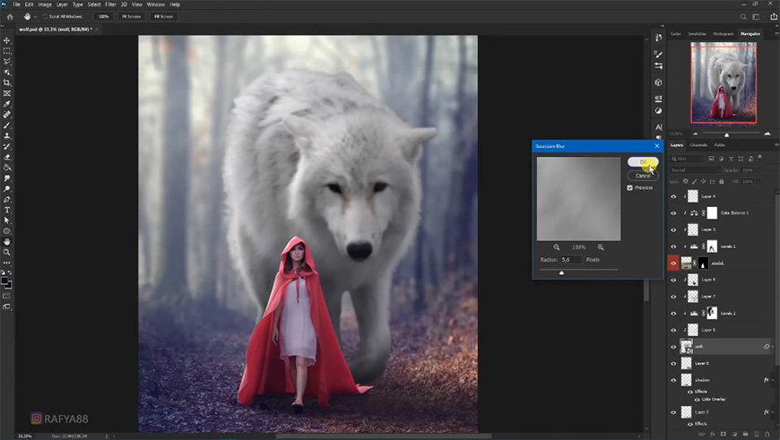
Task: Click the Gaussian Blur radius slider handle
Action: point(561,272)
